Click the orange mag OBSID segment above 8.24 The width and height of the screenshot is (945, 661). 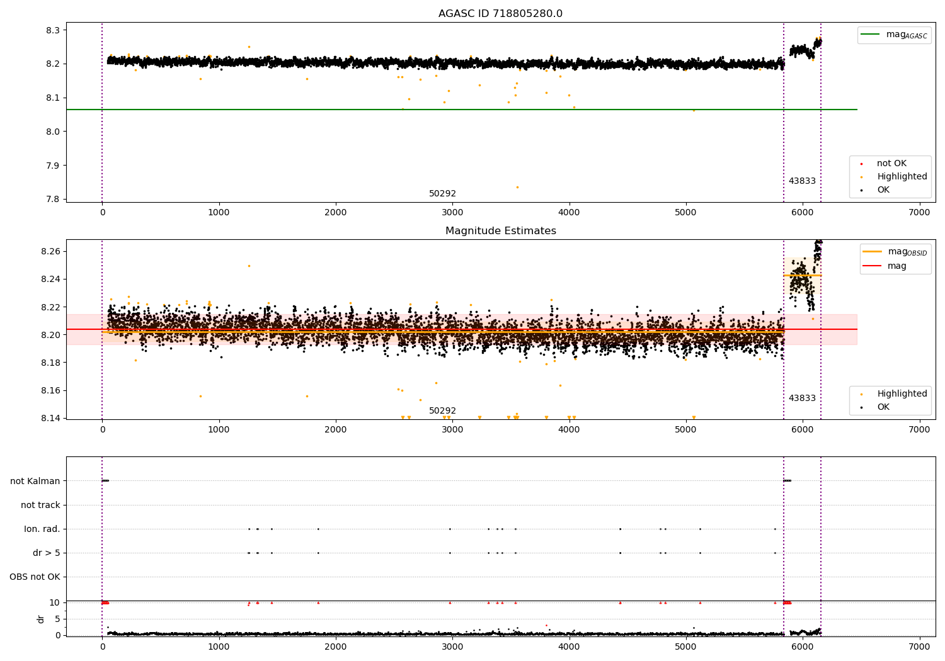tap(802, 275)
